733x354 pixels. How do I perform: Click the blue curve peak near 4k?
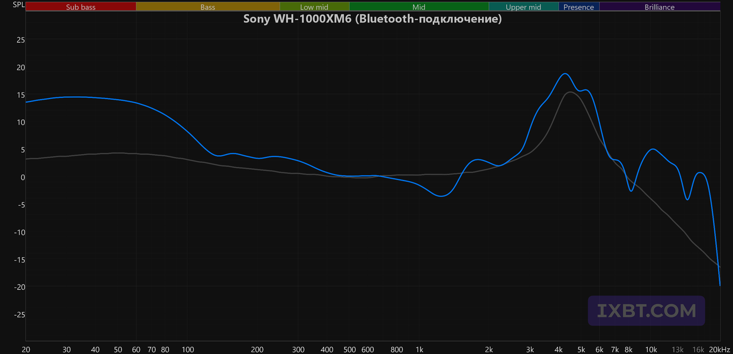[565, 74]
